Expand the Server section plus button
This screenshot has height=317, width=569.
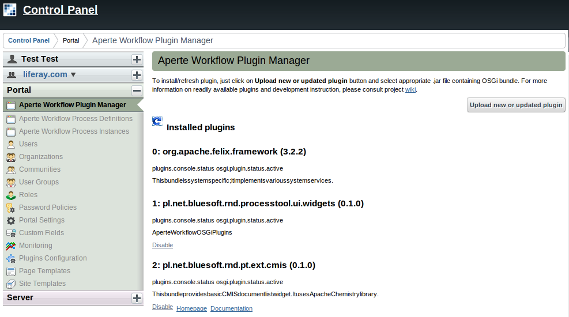137,298
